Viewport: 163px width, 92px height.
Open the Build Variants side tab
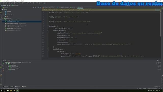pos(1,64)
